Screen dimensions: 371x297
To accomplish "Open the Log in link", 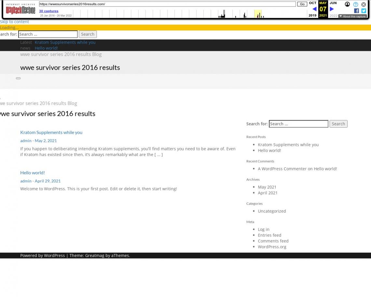I will pos(264,229).
